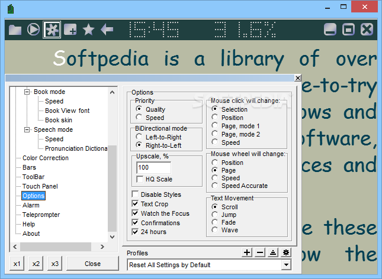The width and height of the screenshot is (382, 279).
Task: Set mouse wheel to change Page
Action: [214, 170]
